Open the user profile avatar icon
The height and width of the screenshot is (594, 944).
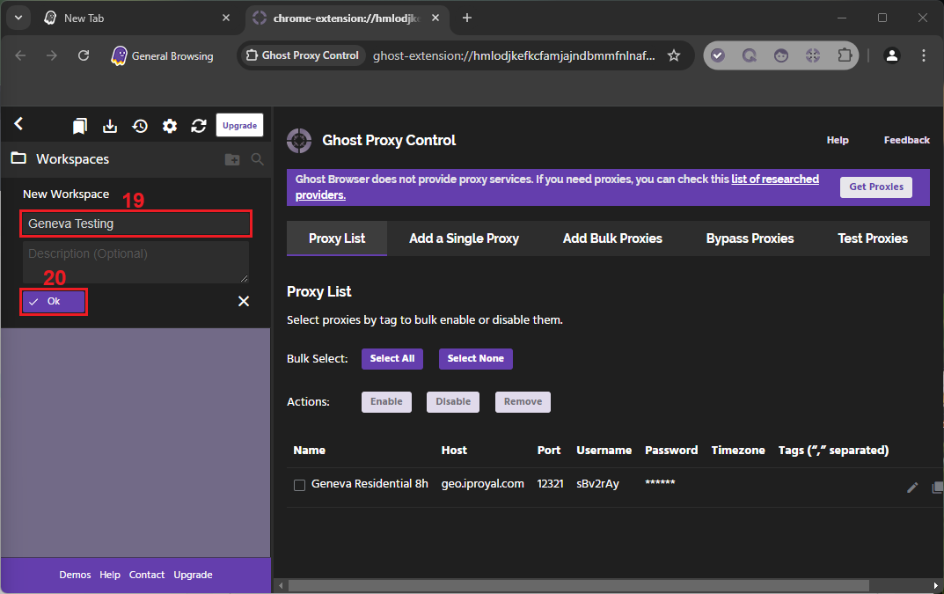point(891,55)
